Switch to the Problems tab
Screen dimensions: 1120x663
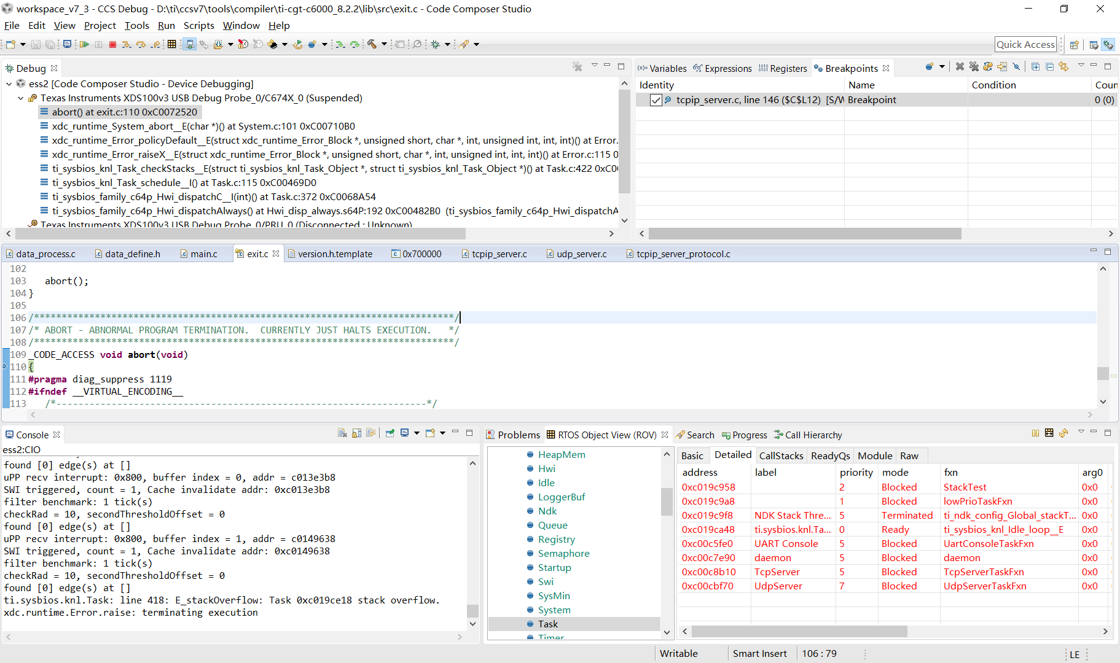click(x=513, y=435)
